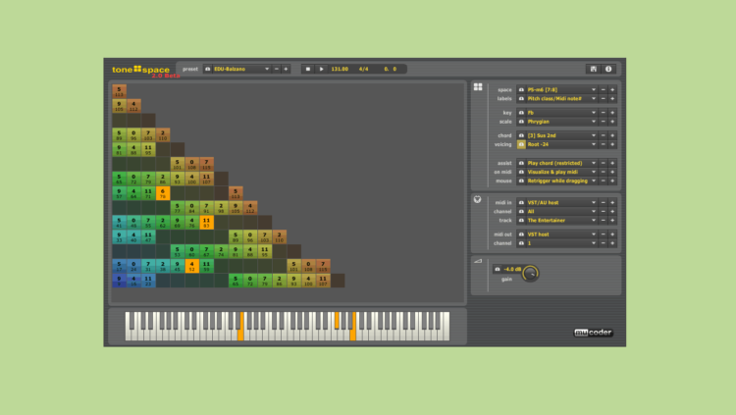Screen dimensions: 736x415
Task: Toggle MIDI learn icon on key row
Action: pos(521,113)
